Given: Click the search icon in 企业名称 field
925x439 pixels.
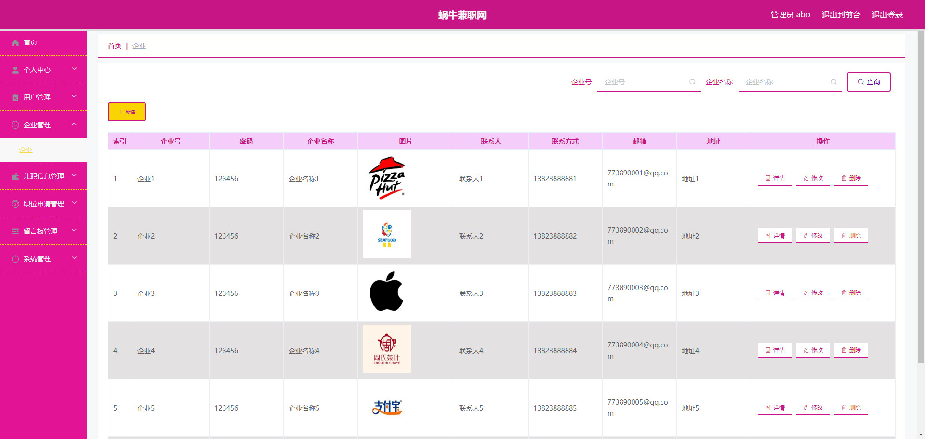Looking at the screenshot, I should pyautogui.click(x=833, y=82).
